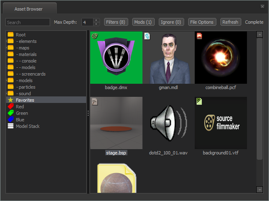Screen dimensions: 269x201
Task: Expand the materials models subfolder node
Action: (7, 67)
